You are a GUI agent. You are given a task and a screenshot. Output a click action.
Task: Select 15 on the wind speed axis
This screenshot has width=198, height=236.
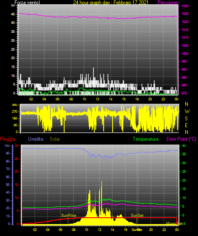pyautogui.click(x=13, y=67)
